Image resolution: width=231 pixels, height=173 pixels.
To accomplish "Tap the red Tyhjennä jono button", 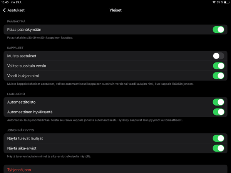I will coord(19,170).
